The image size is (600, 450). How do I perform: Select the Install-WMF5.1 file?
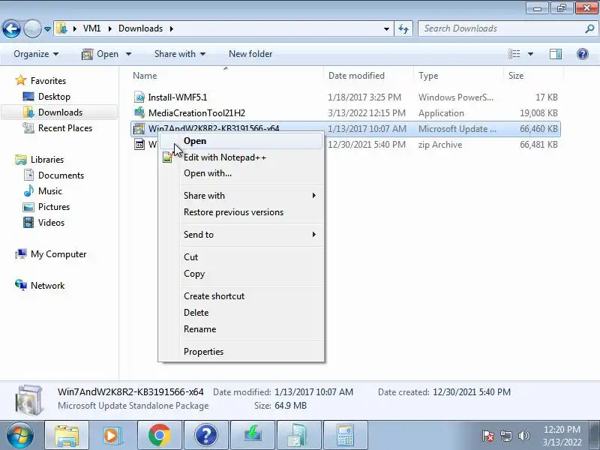(178, 97)
